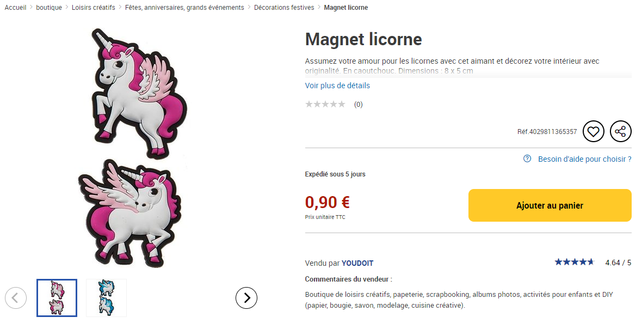Go to previous image with left arrow

coord(16,298)
